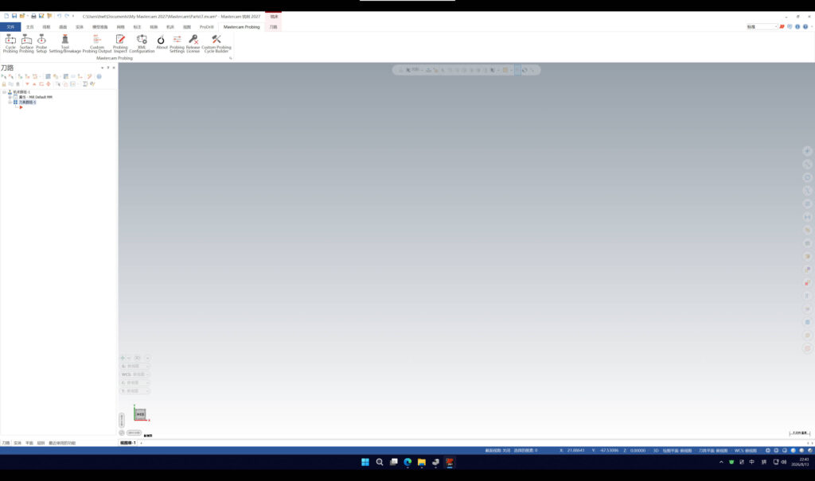Select Tool Setting/Breakage
The image size is (815, 481).
[x=65, y=44]
